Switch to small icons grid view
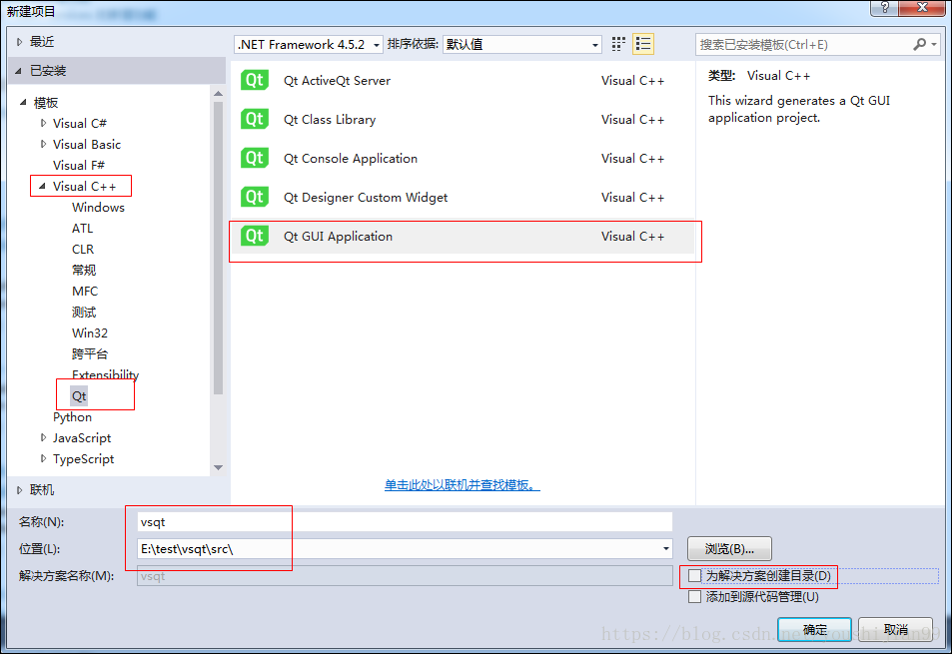Viewport: 952px width, 654px height. (x=618, y=44)
